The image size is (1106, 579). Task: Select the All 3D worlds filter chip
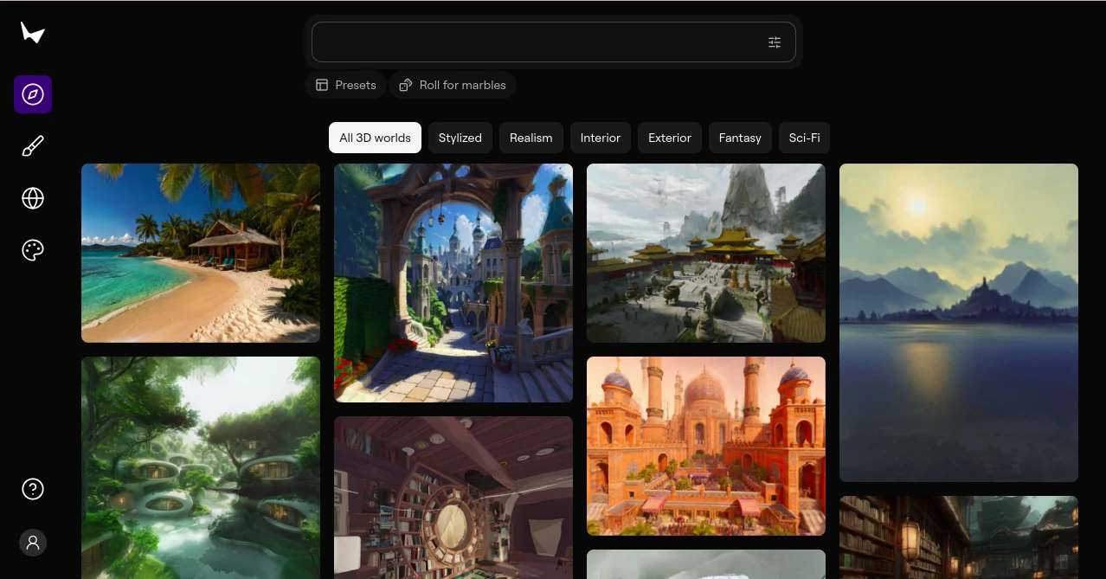[x=375, y=137]
